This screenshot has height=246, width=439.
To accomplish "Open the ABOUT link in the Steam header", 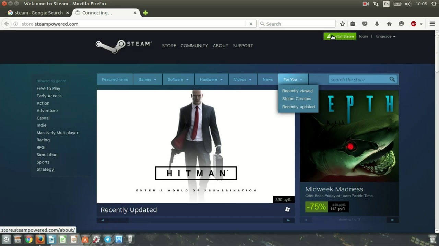I will click(x=221, y=46).
